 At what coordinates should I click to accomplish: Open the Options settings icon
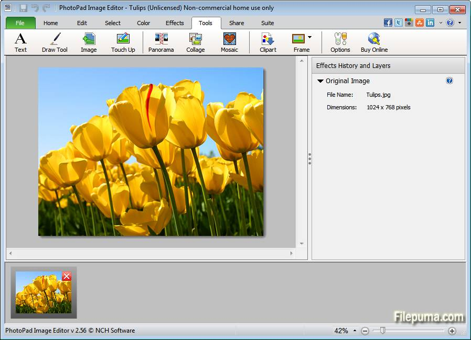click(340, 39)
